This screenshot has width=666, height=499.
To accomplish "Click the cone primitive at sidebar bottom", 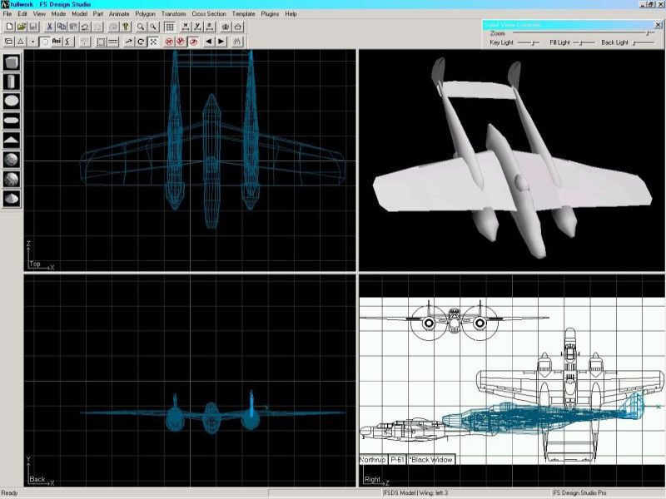I will pyautogui.click(x=12, y=199).
